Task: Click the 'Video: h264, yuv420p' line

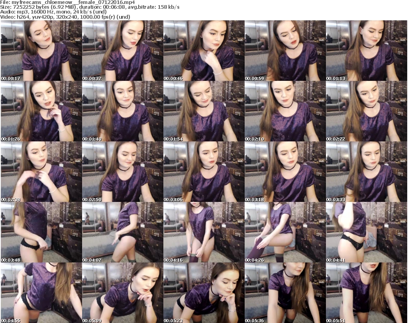Action: click(x=65, y=17)
